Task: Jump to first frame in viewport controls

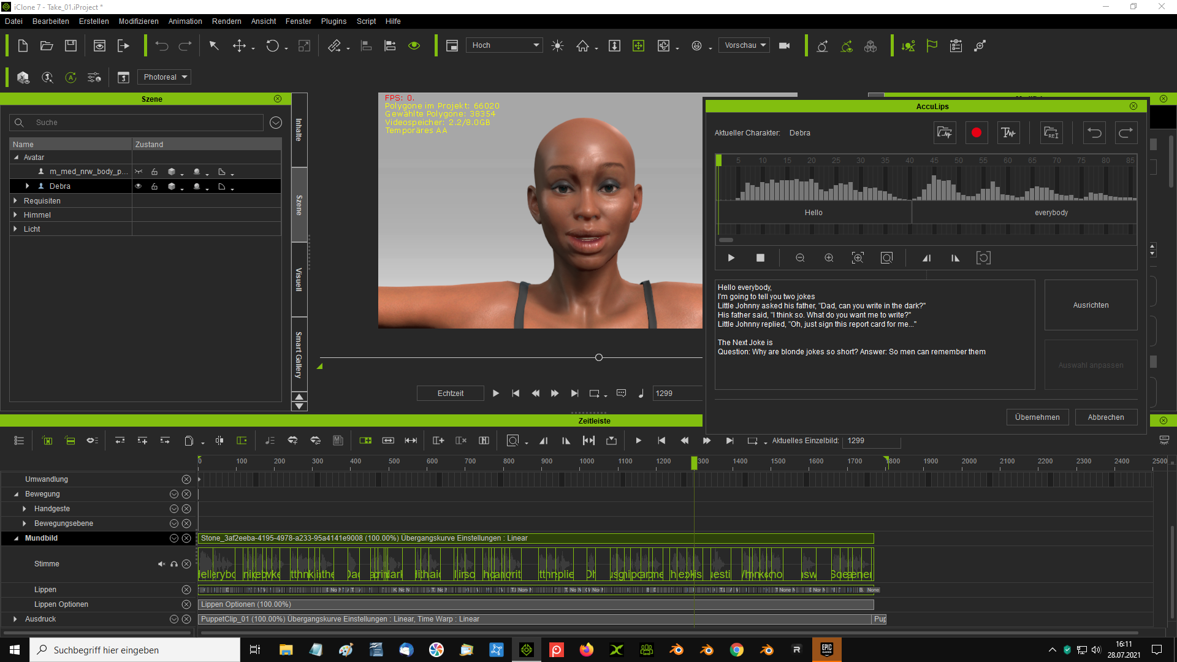Action: coord(516,394)
